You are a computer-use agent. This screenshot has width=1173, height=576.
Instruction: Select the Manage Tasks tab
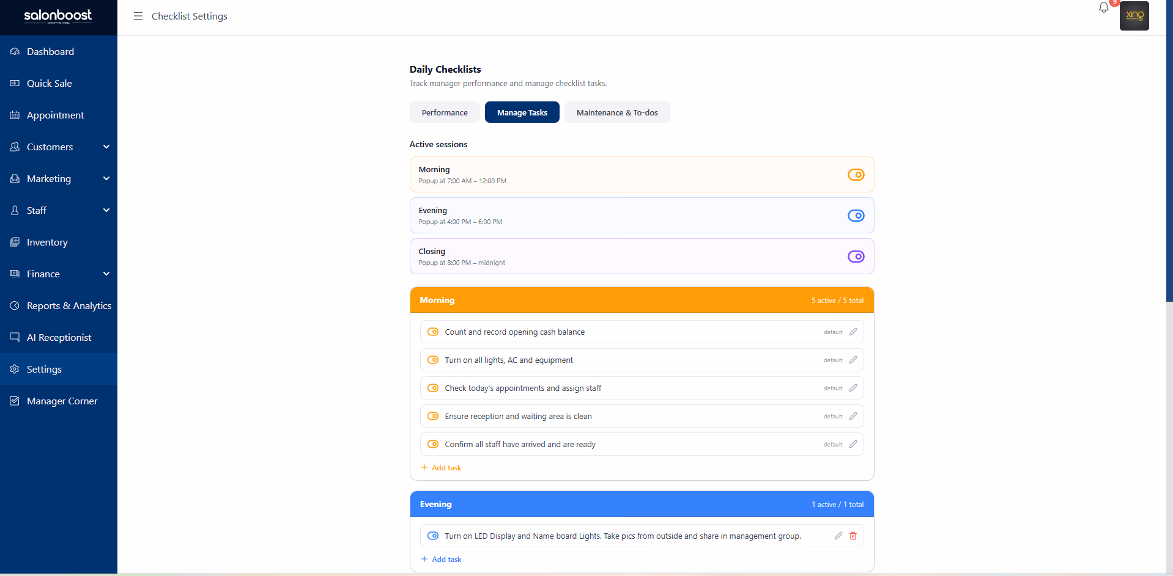coord(522,112)
